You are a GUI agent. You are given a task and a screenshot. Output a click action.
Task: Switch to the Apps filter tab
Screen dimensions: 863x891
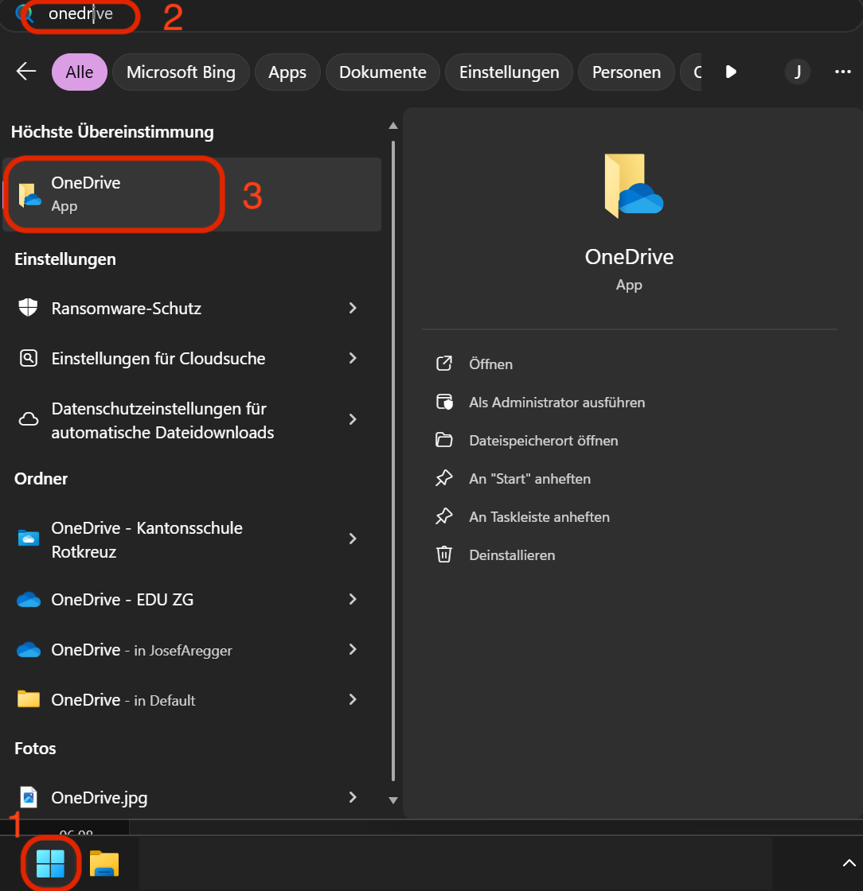[287, 72]
